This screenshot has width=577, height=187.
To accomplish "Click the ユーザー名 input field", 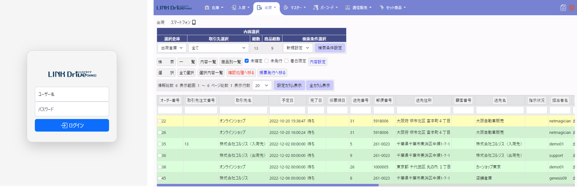I will [x=72, y=94].
